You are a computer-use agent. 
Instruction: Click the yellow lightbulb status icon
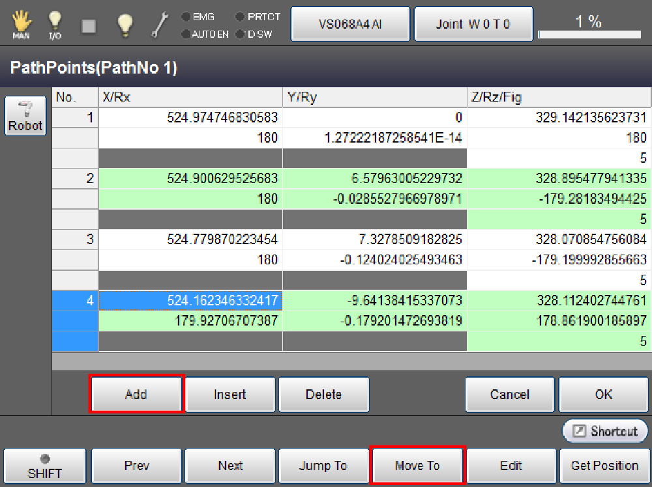125,25
